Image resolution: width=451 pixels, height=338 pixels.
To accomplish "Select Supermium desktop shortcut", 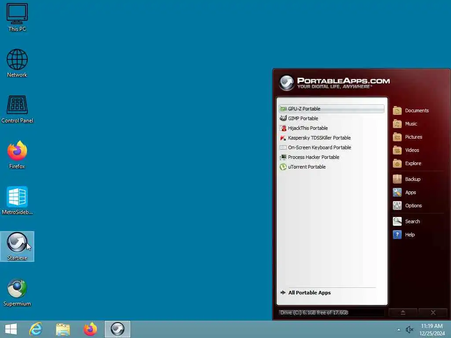I will [x=17, y=292].
